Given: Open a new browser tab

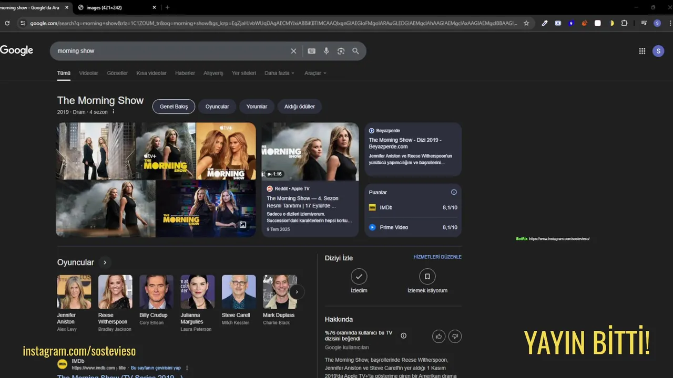Looking at the screenshot, I should 167,7.
